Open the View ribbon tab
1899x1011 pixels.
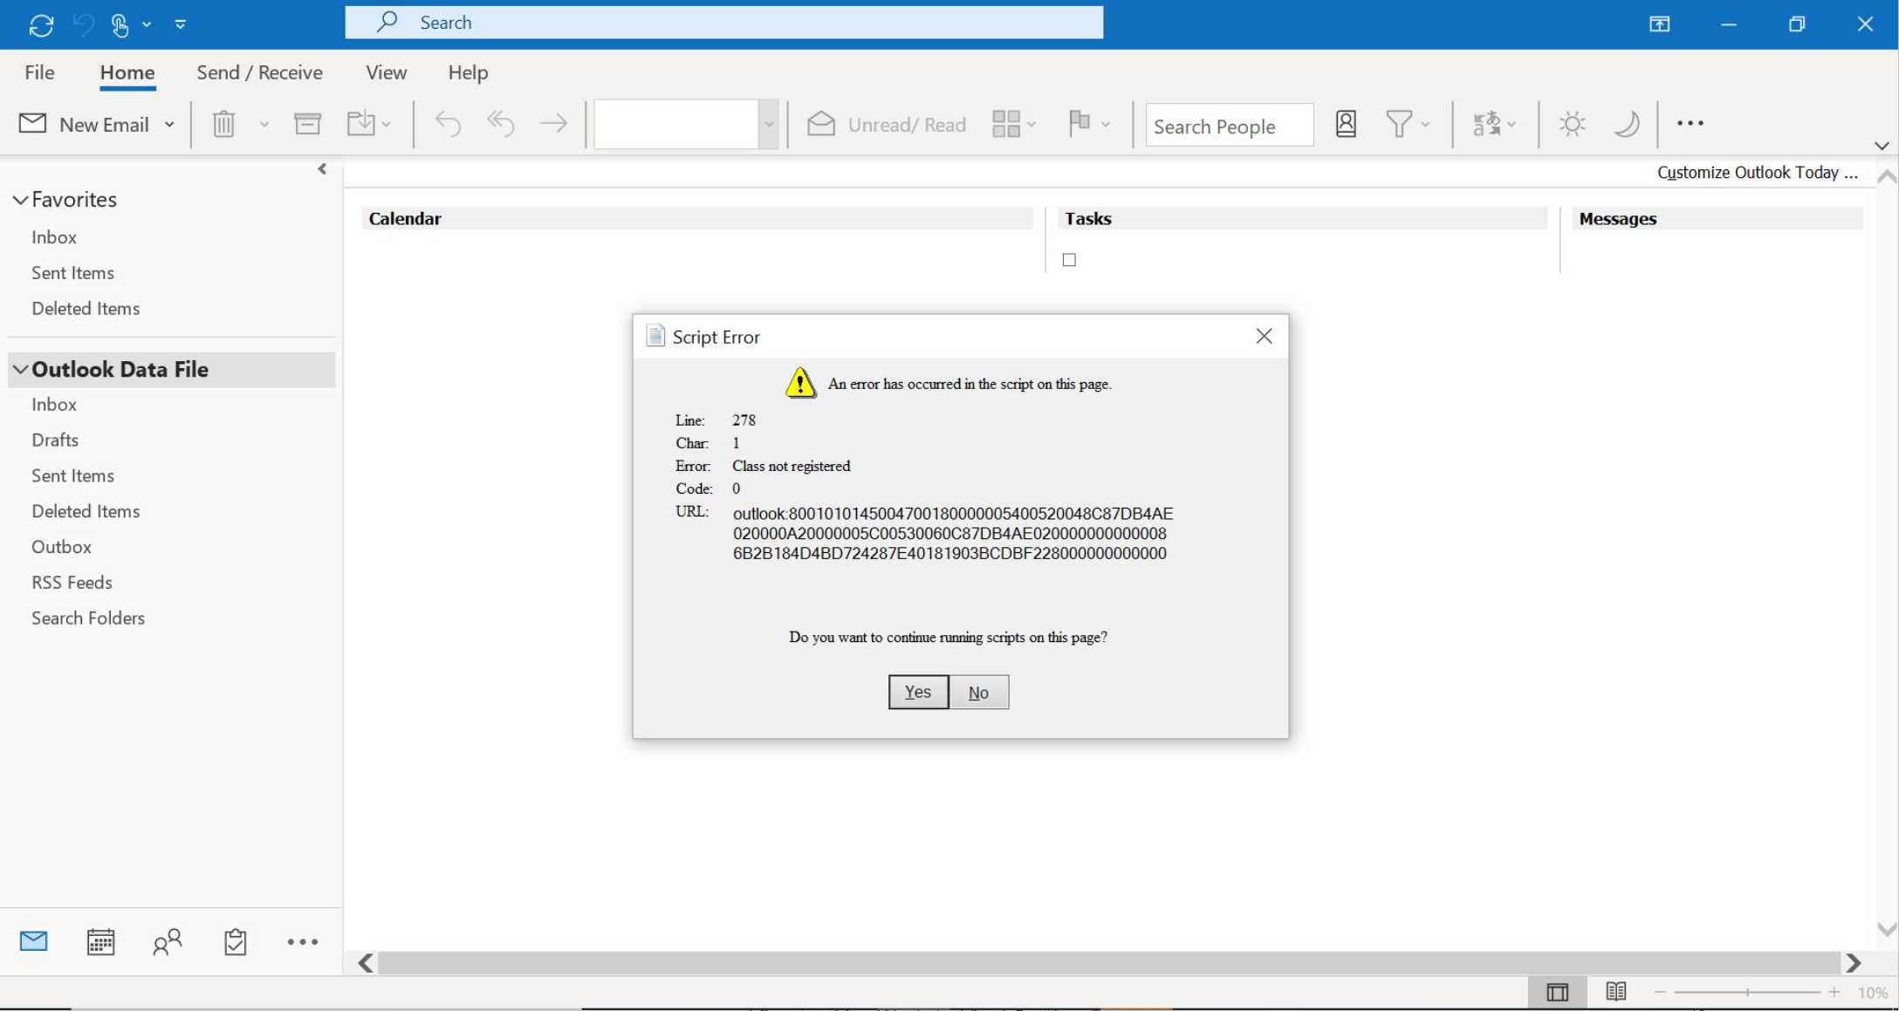[386, 72]
